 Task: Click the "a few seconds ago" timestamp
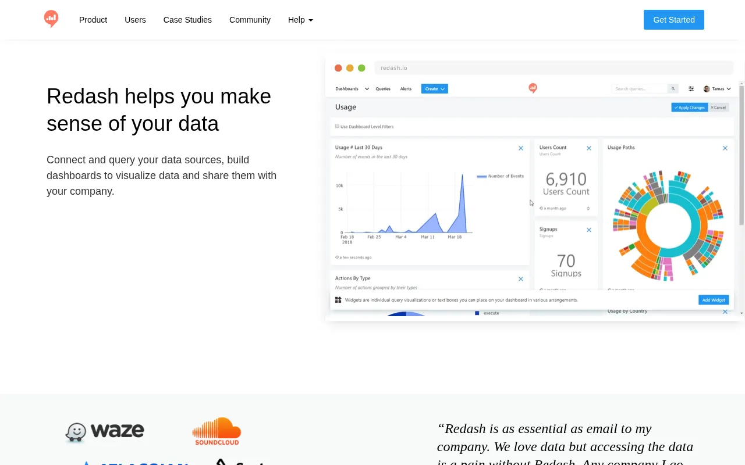pos(353,257)
